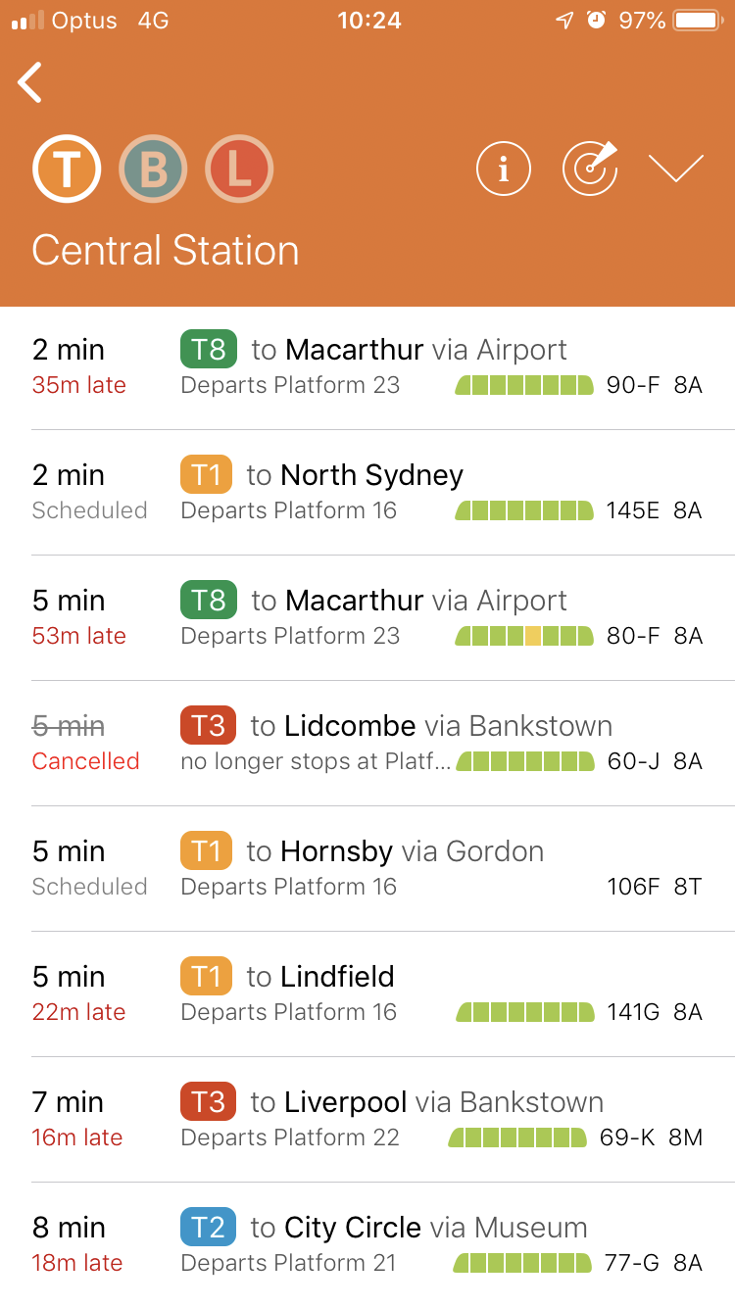Image resolution: width=735 pixels, height=1307 pixels.
Task: Tap the back arrow icon
Action: coord(30,82)
